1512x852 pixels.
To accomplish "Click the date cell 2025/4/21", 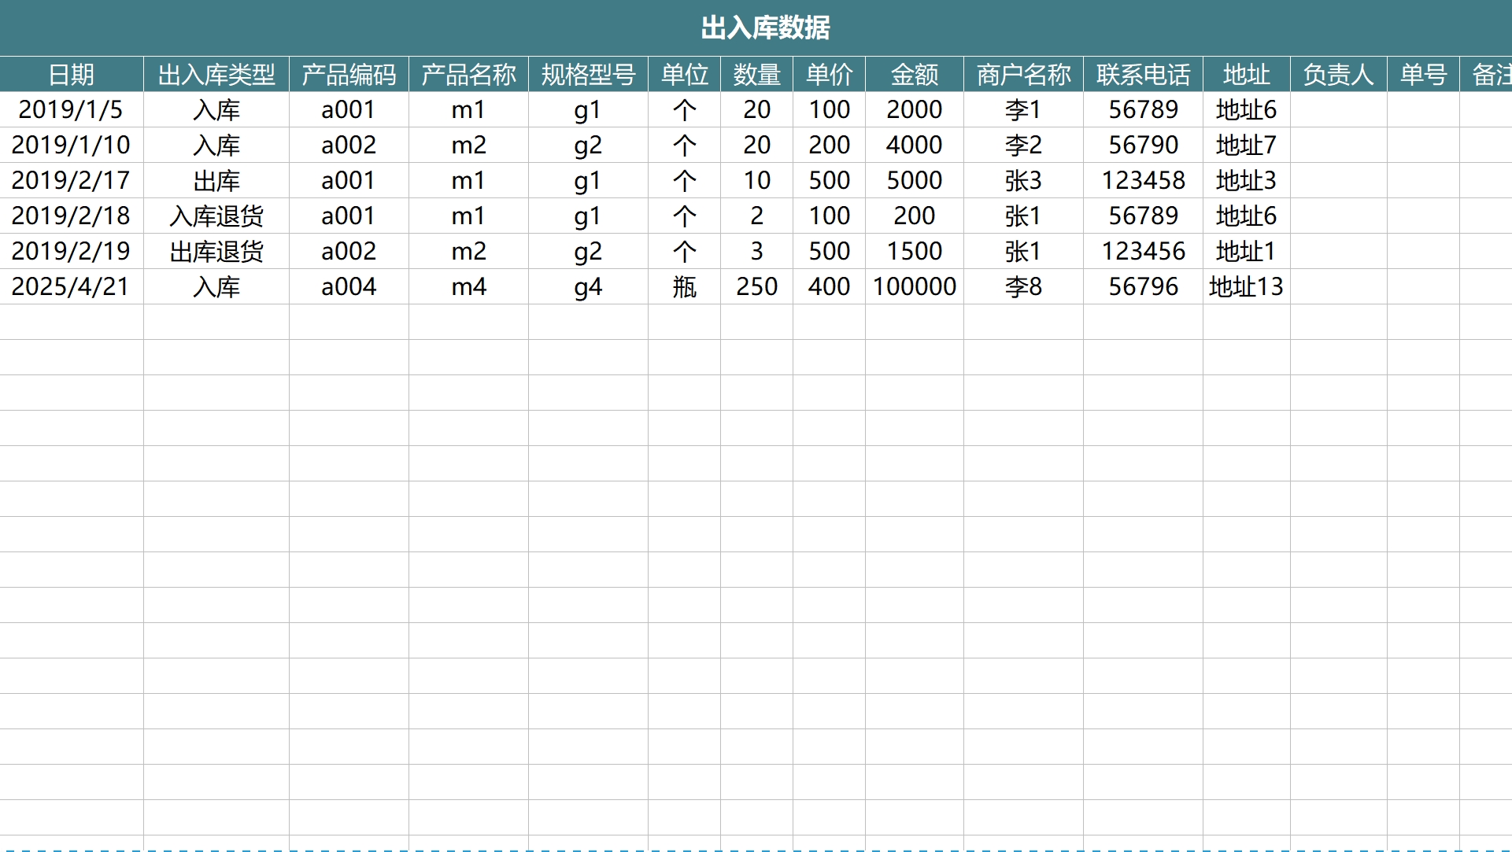I will 72,286.
